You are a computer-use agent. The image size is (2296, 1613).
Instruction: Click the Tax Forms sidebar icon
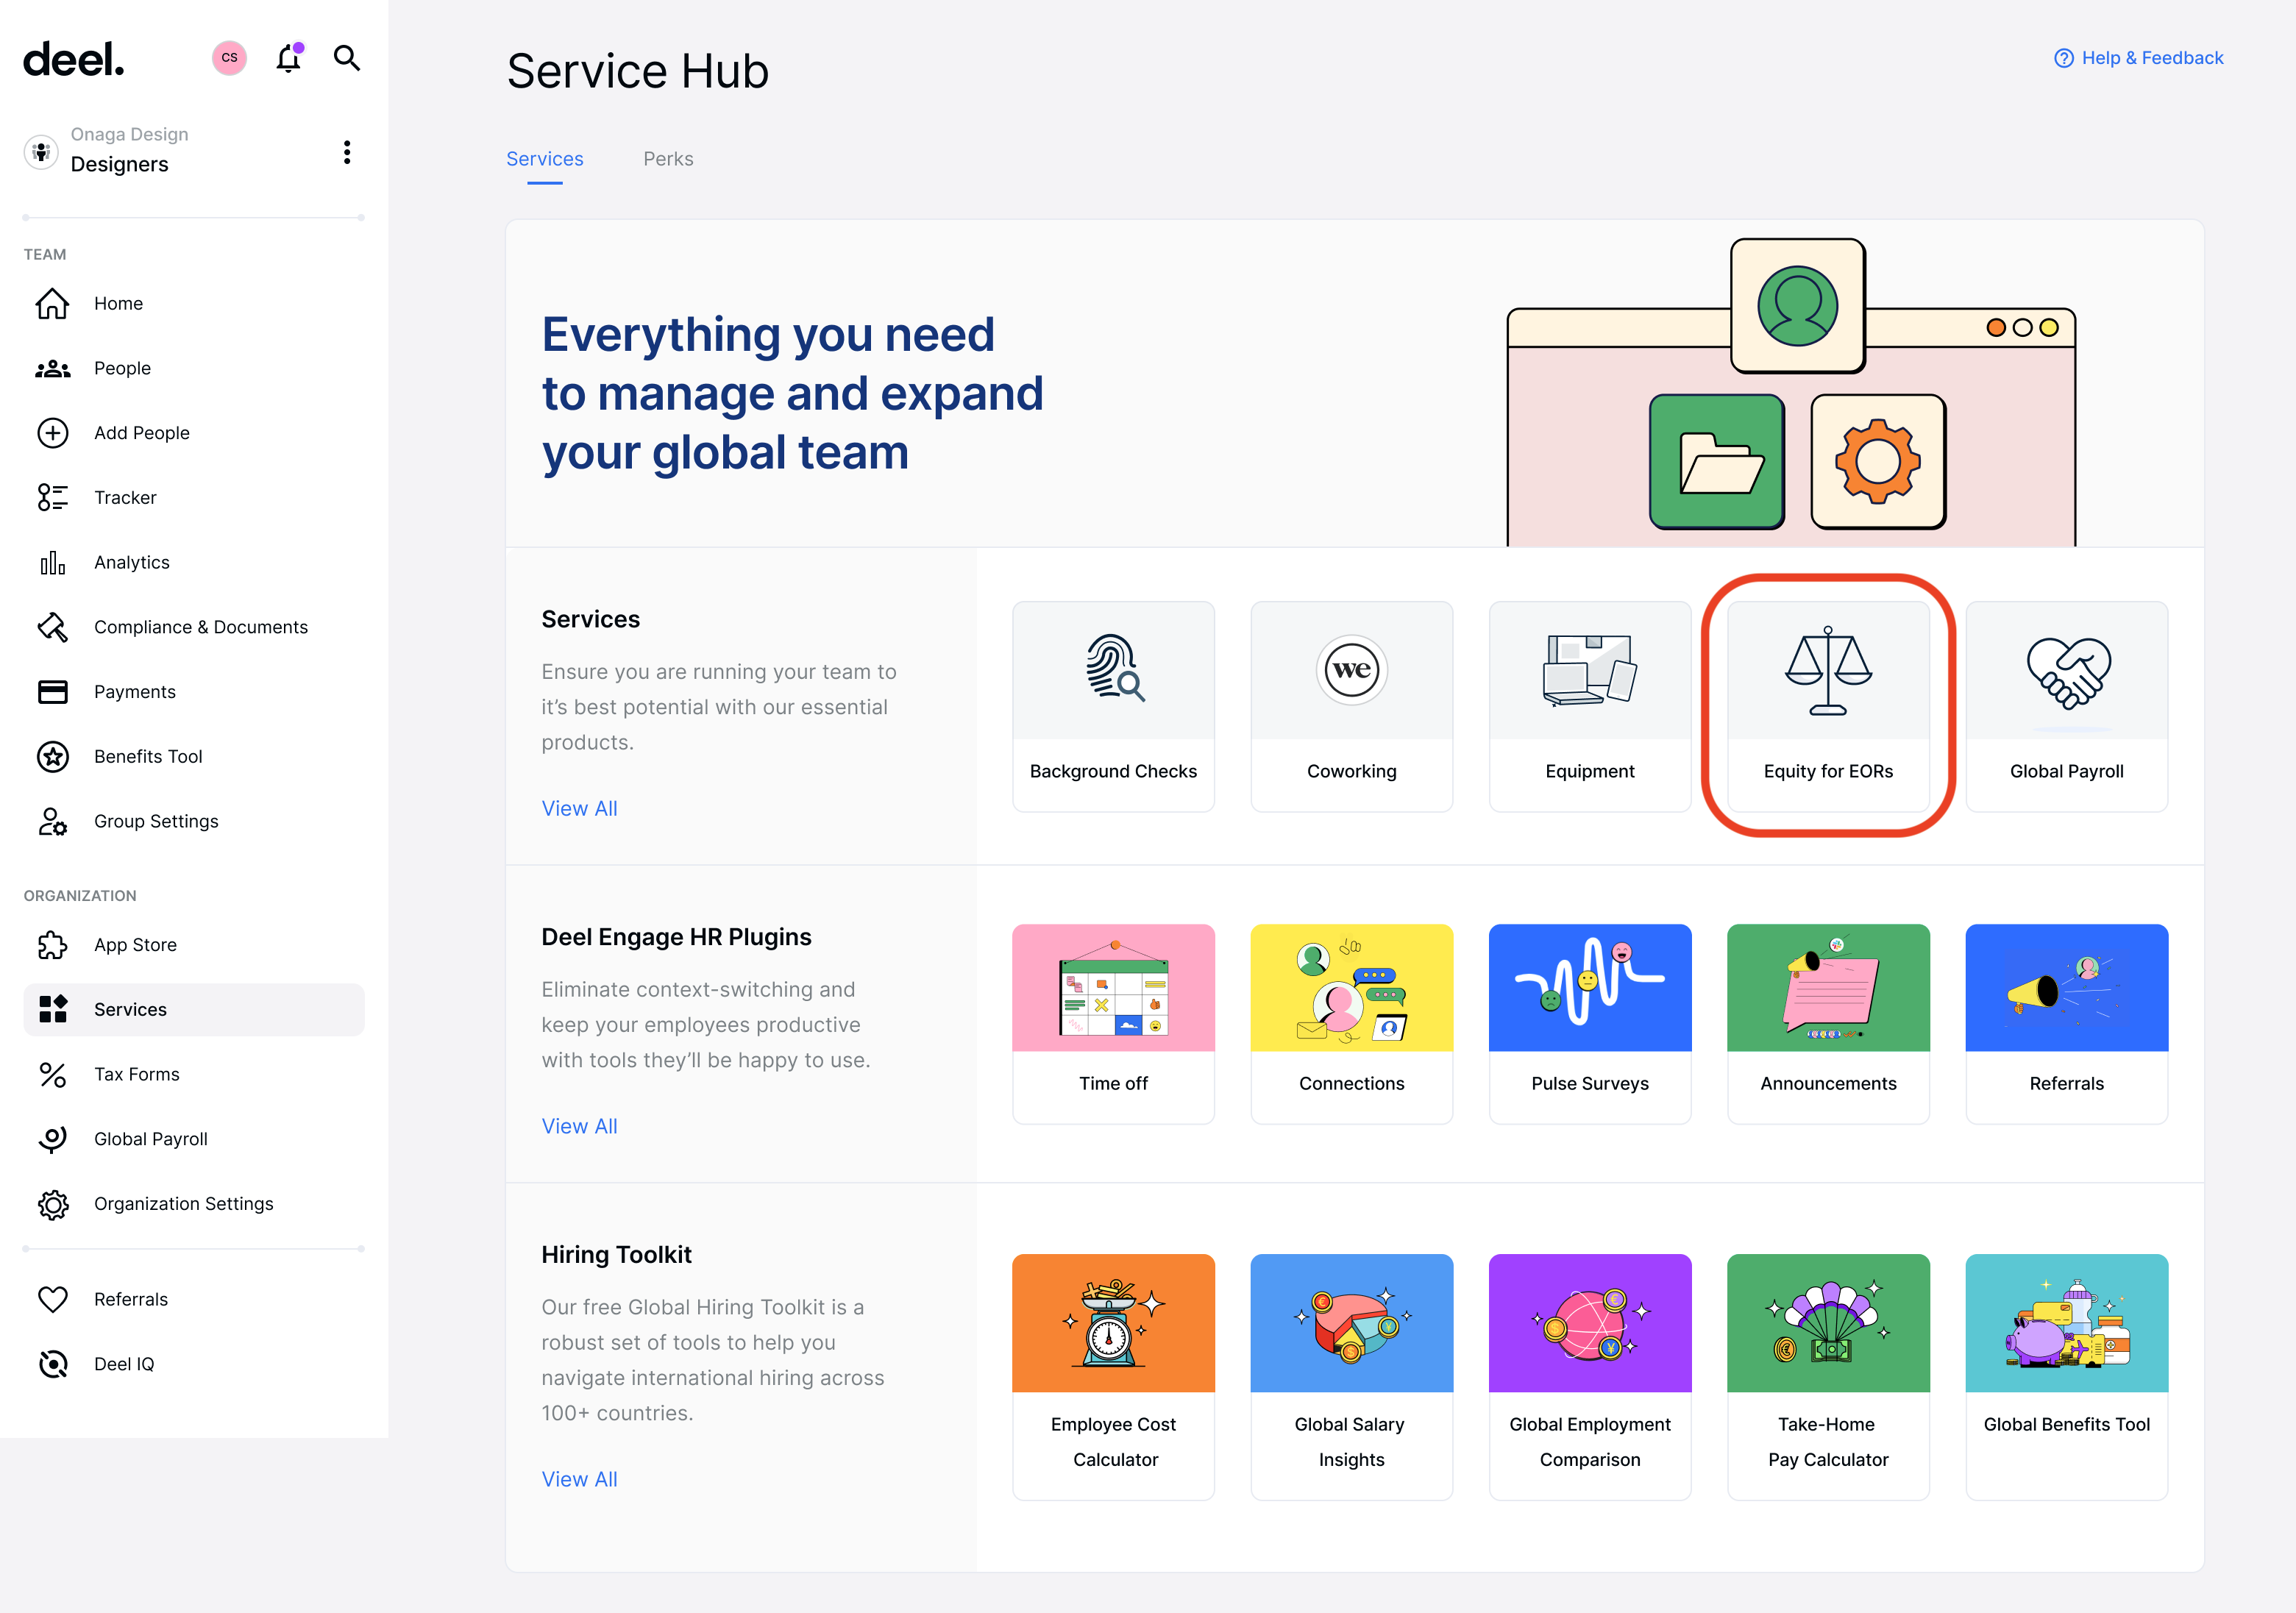click(52, 1075)
